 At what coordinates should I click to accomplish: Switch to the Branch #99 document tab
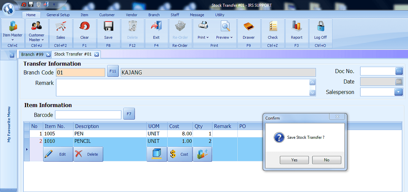(x=32, y=54)
